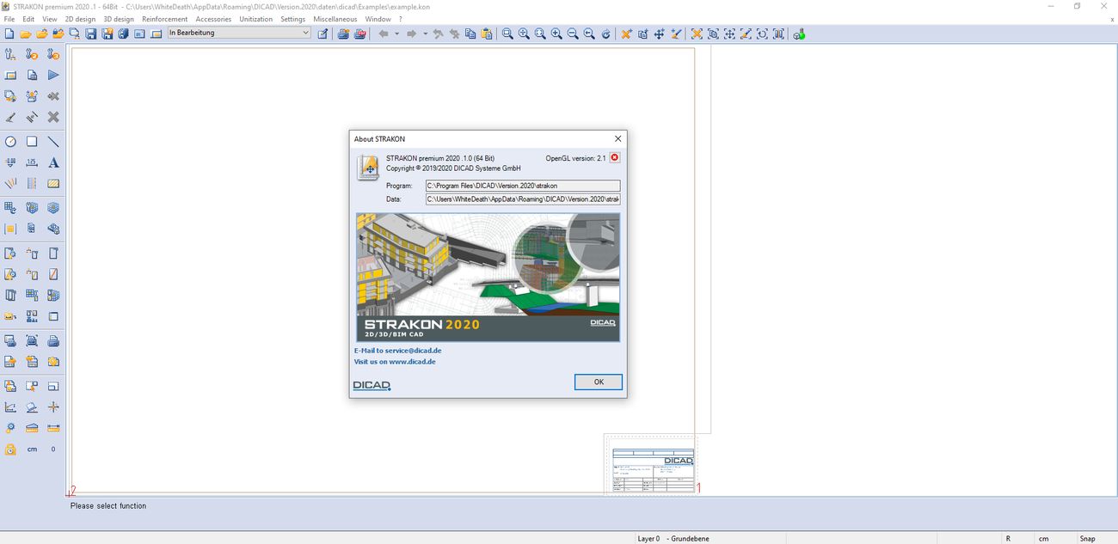Screen dimensions: 1118x544
Task: Click the Edit status pencil icon
Action: [322, 34]
